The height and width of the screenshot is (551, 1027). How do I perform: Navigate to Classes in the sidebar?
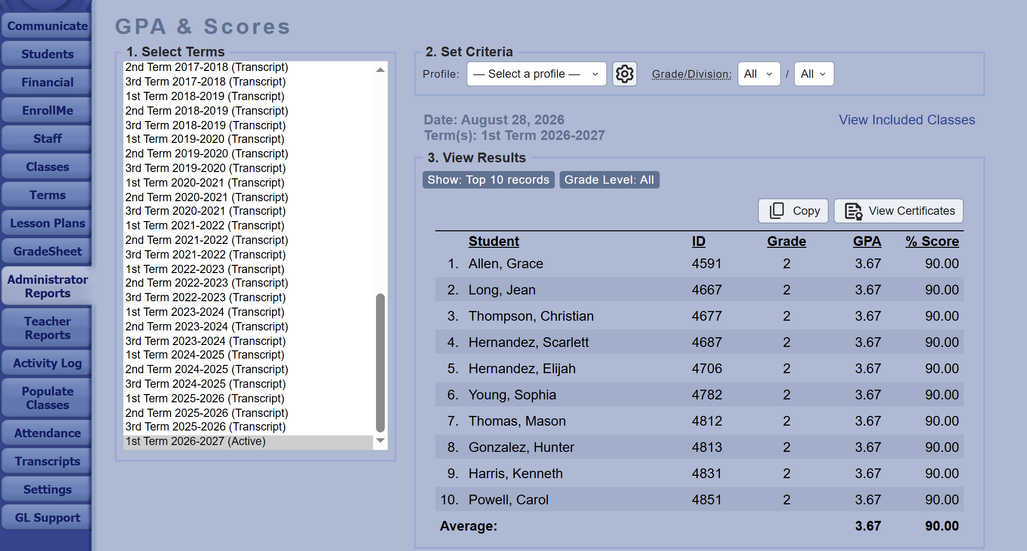47,167
